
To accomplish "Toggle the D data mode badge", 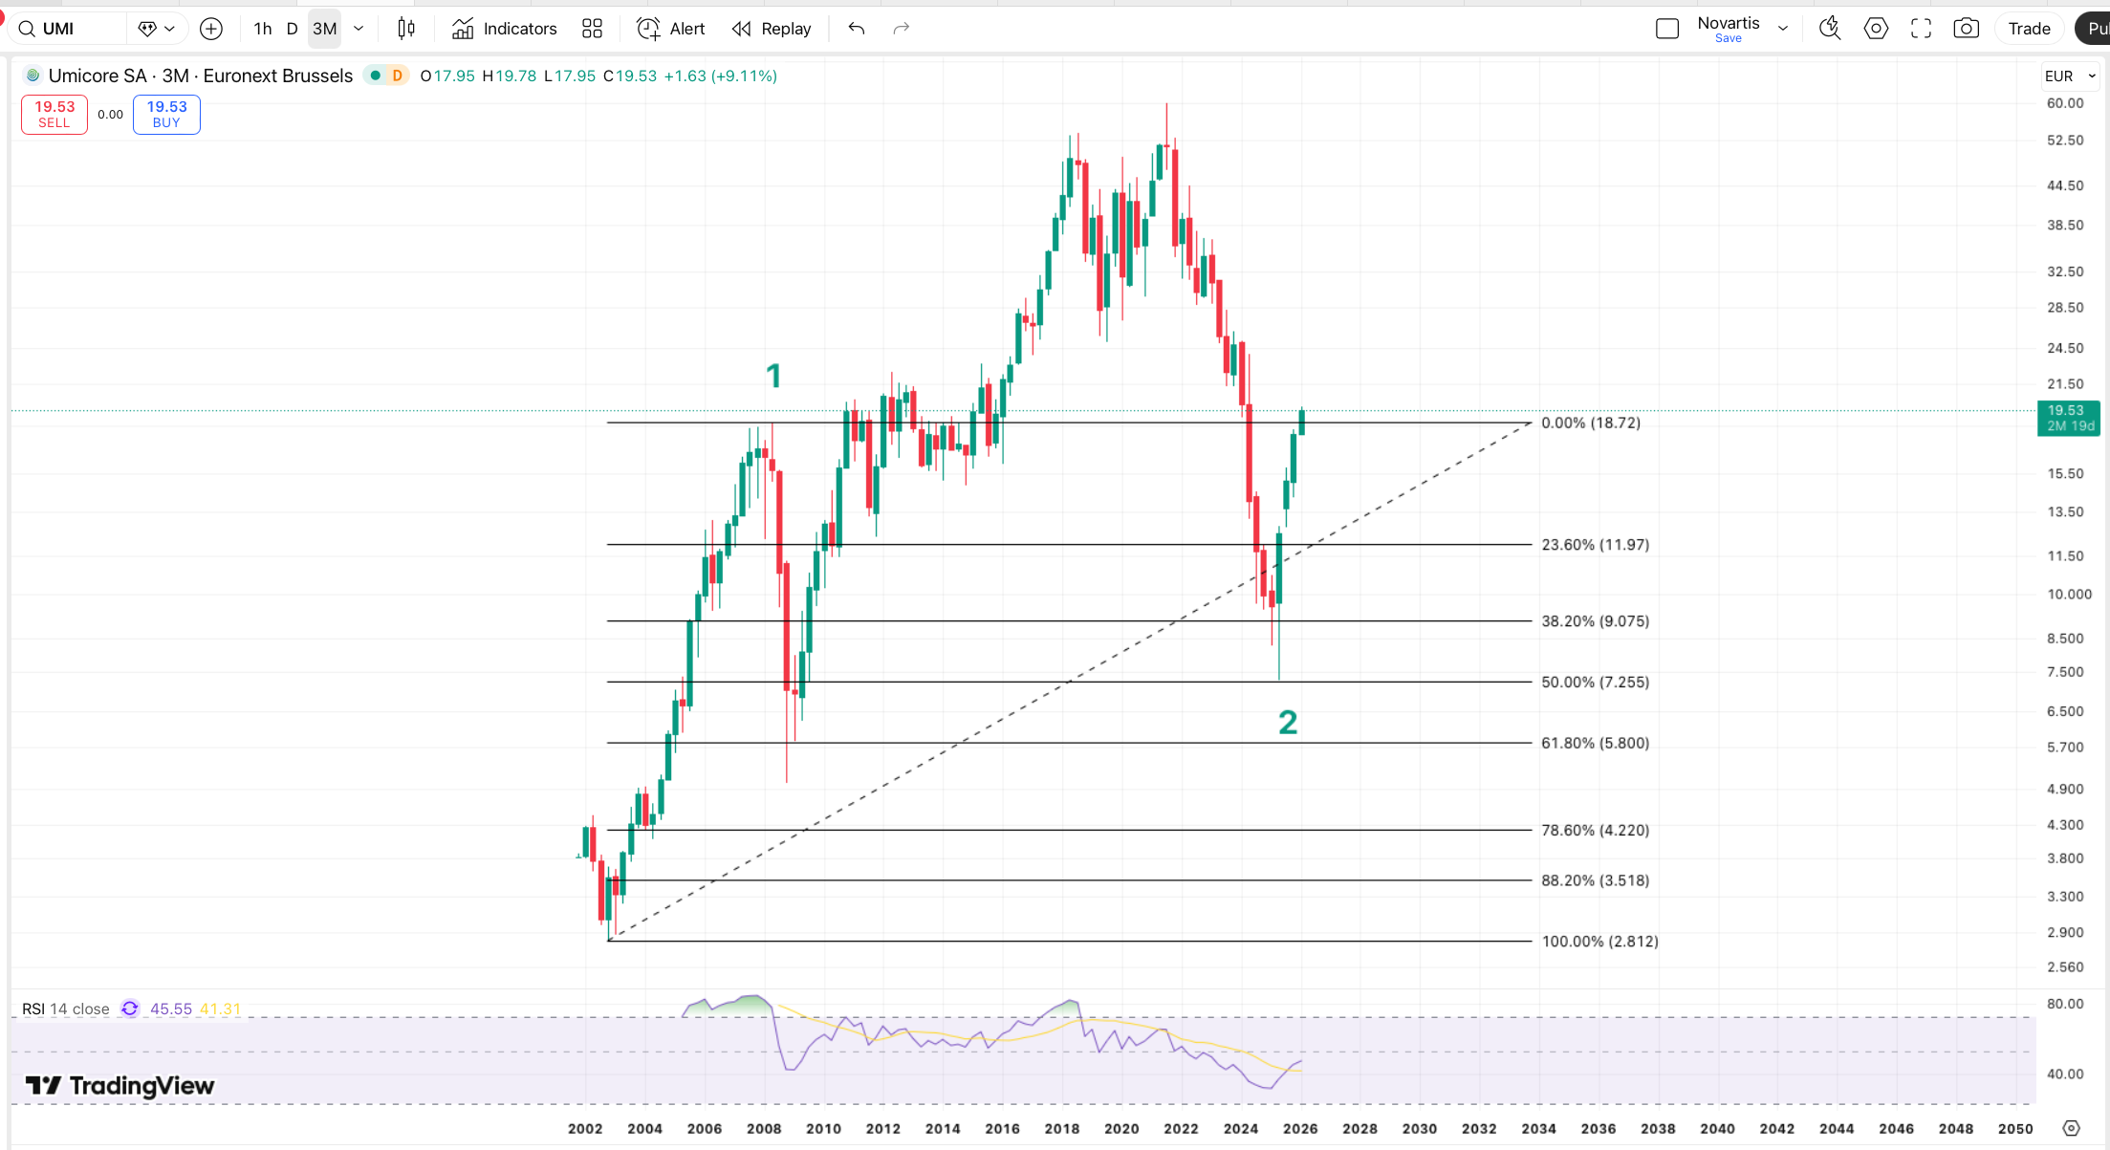I will (x=397, y=76).
